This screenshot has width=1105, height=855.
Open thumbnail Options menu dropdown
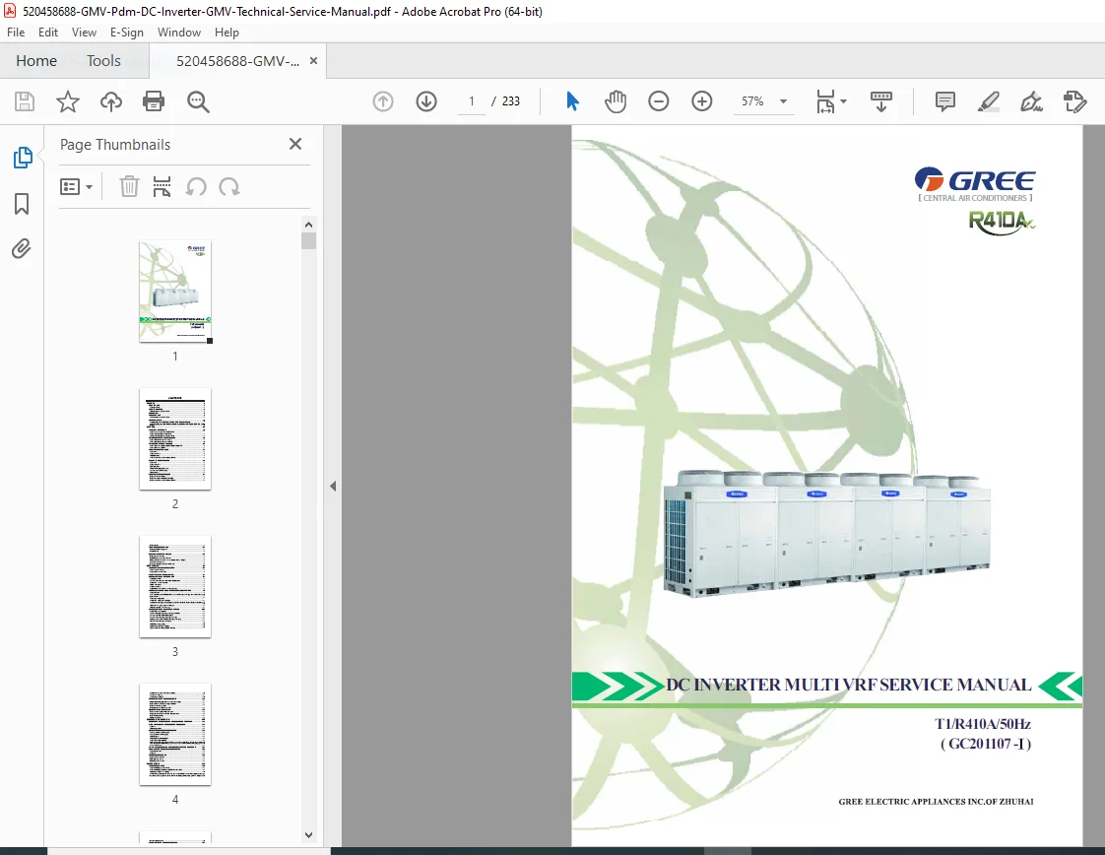pos(76,187)
